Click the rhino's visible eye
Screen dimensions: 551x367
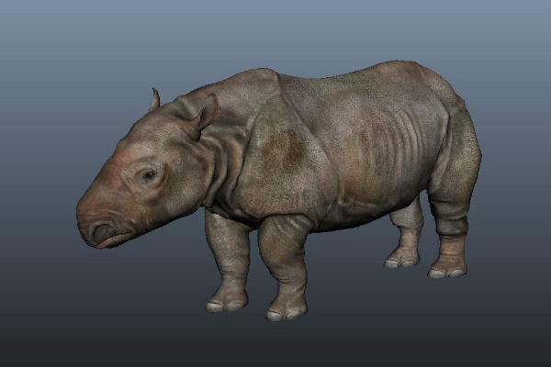point(148,173)
